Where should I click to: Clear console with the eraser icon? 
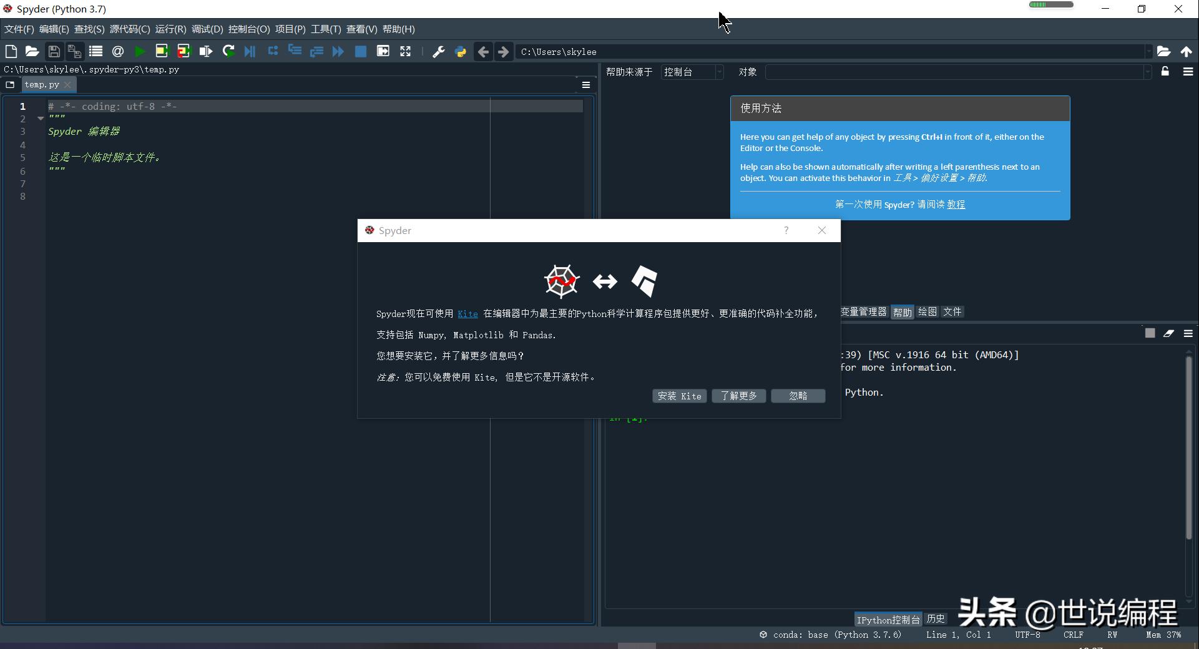click(x=1169, y=333)
